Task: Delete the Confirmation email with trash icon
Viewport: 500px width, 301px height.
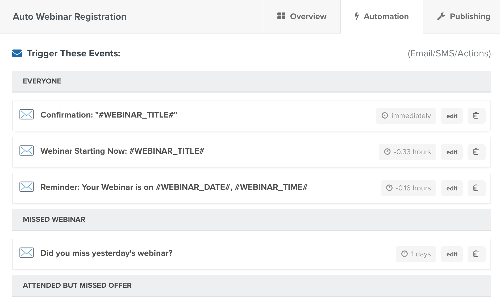Action: coord(476,116)
